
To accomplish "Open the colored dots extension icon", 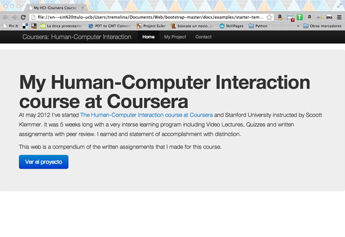I will tap(319, 17).
